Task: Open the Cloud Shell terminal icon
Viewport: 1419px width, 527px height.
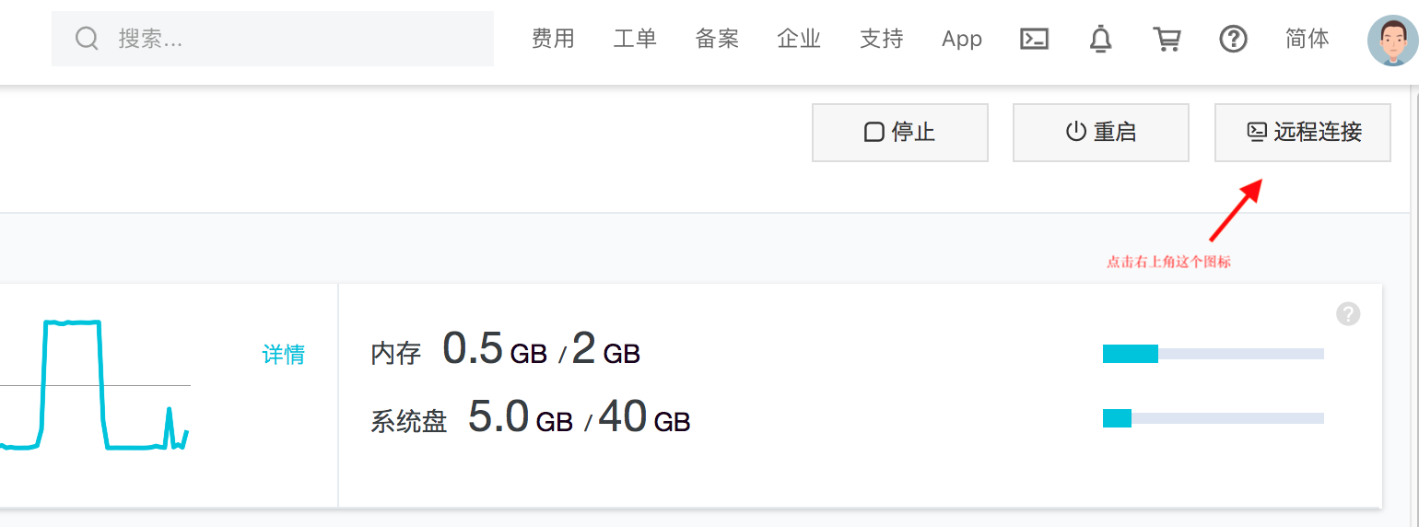Action: click(1034, 39)
